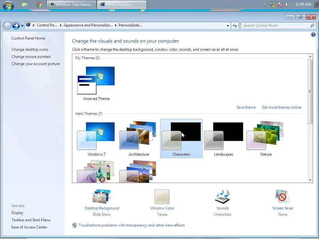The width and height of the screenshot is (319, 239).
Task: Click the theme list scroll down arrow
Action: [x=310, y=180]
